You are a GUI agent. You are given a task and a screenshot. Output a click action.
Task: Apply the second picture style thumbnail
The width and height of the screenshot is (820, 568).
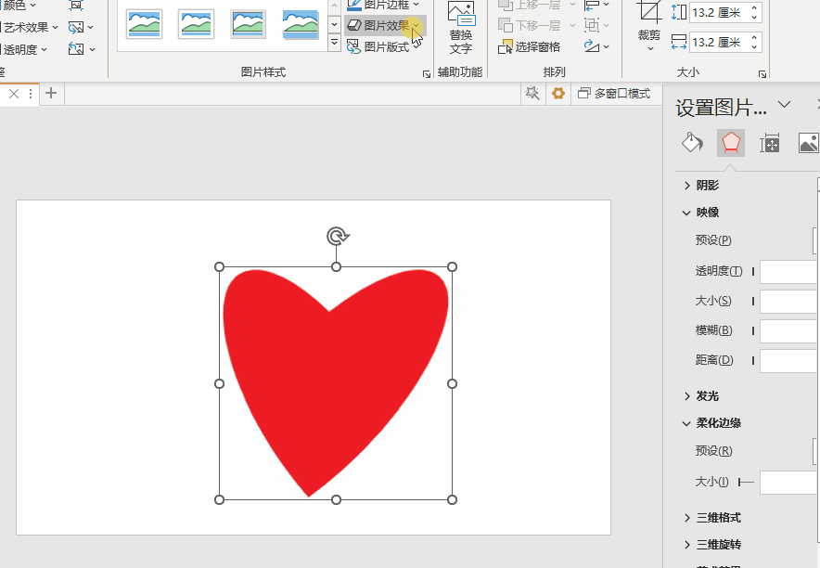(x=196, y=24)
